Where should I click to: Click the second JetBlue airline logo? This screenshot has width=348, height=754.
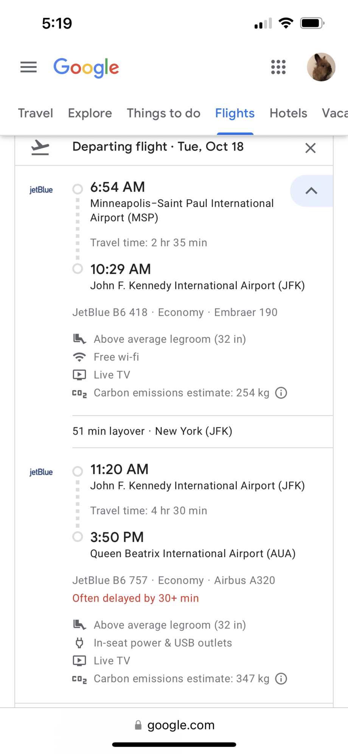tap(41, 472)
